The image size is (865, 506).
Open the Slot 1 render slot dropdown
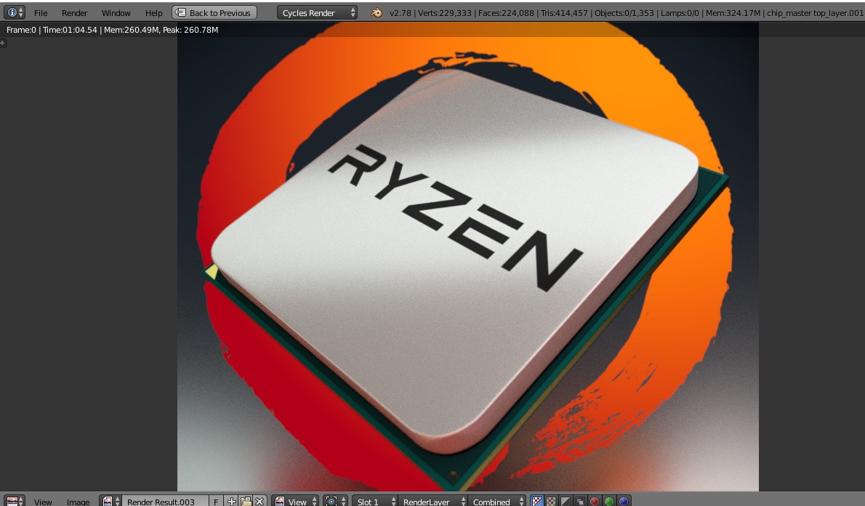(374, 502)
